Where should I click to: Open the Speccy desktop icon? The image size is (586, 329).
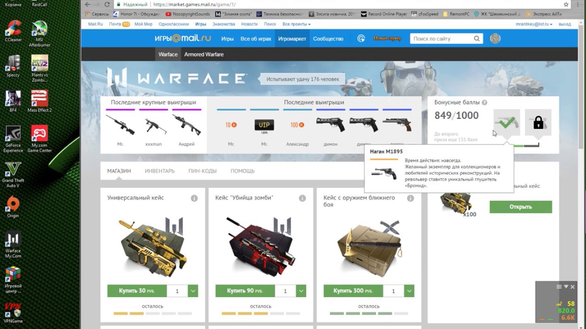pyautogui.click(x=13, y=66)
